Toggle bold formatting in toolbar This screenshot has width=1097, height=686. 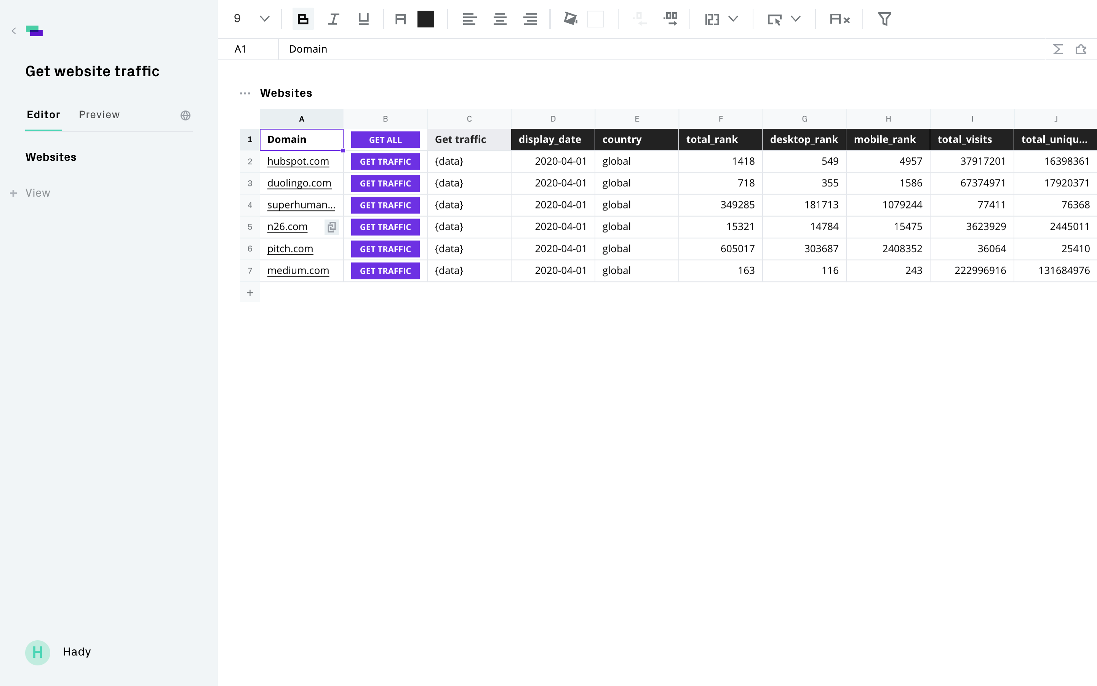click(303, 19)
